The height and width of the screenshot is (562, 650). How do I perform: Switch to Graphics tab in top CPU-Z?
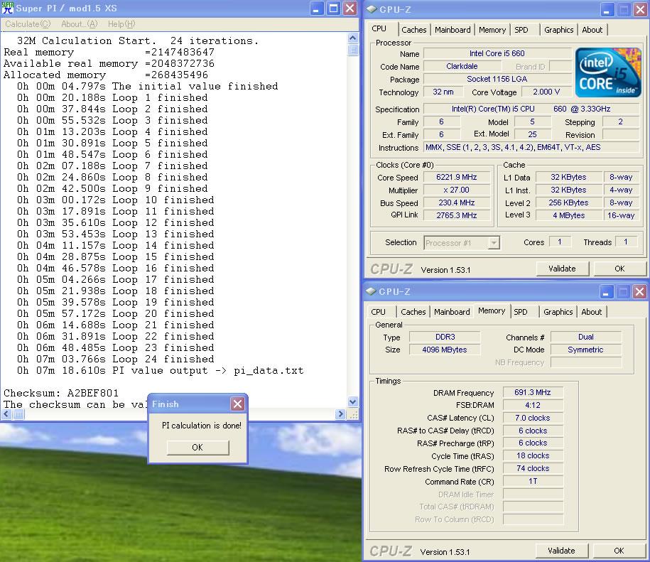(x=559, y=30)
